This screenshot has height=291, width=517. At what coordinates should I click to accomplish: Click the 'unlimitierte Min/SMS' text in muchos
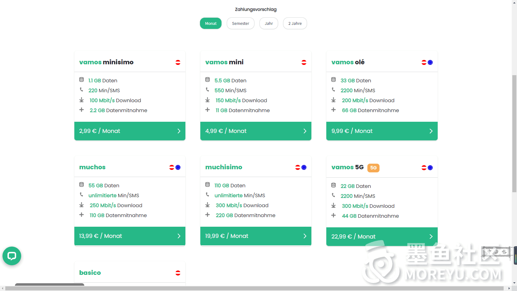[x=114, y=195]
